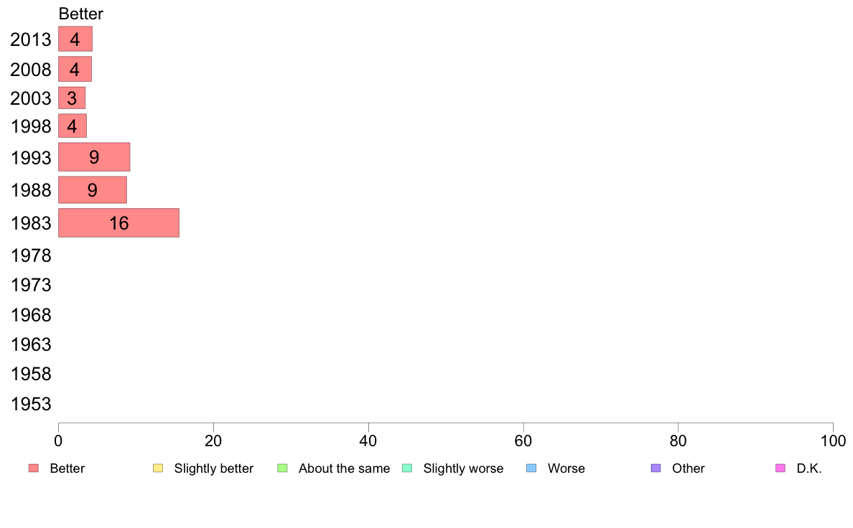Click the 1998 bar showing 4
Image resolution: width=853 pixels, height=528 pixels.
click(x=73, y=126)
